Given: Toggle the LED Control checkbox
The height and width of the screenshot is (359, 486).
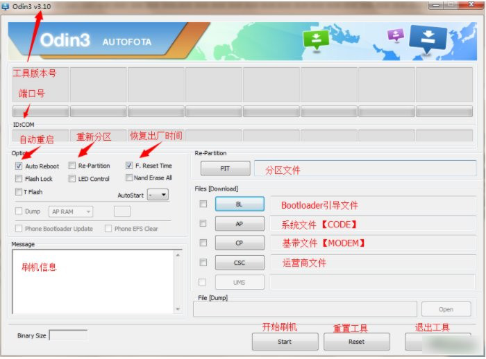Looking at the screenshot, I should [x=72, y=179].
